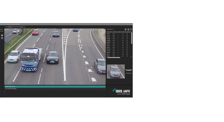Viewport: 224px width, 122px height.
Task: Click the stop engine square icon
Action: 2,35
